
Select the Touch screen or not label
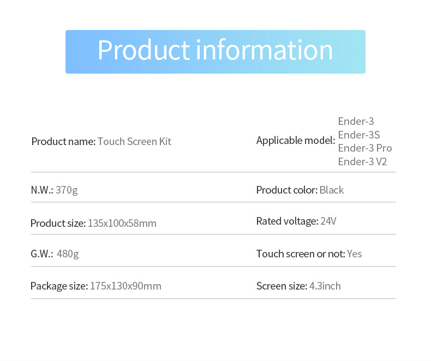[x=300, y=254]
